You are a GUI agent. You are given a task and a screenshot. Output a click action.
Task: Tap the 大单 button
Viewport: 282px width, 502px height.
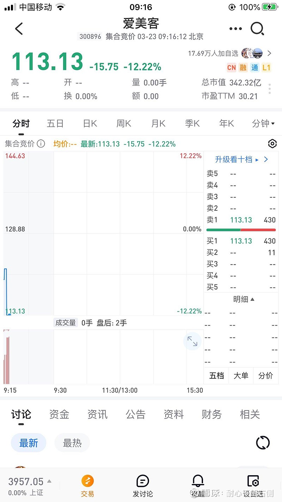[x=241, y=376]
